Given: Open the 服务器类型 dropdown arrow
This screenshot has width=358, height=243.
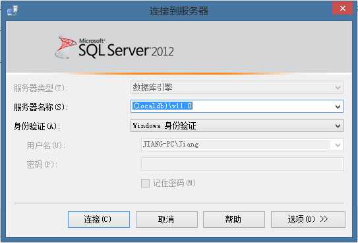Looking at the screenshot, I should coord(338,88).
